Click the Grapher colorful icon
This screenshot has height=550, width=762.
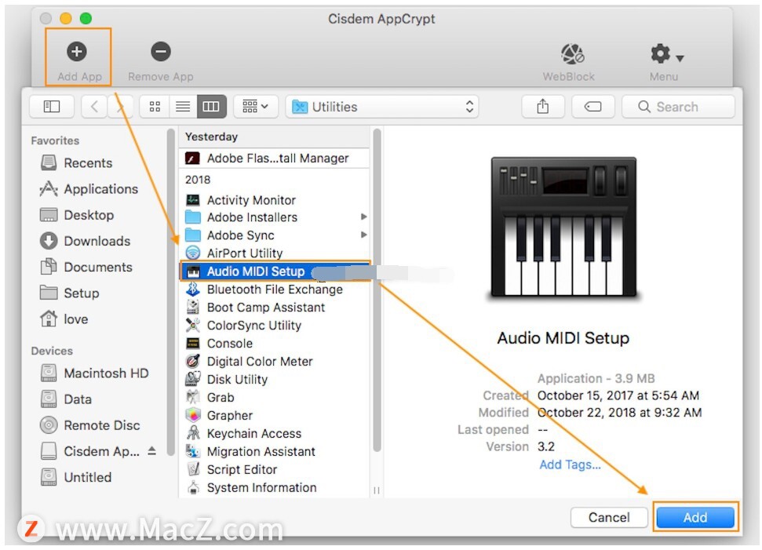193,415
